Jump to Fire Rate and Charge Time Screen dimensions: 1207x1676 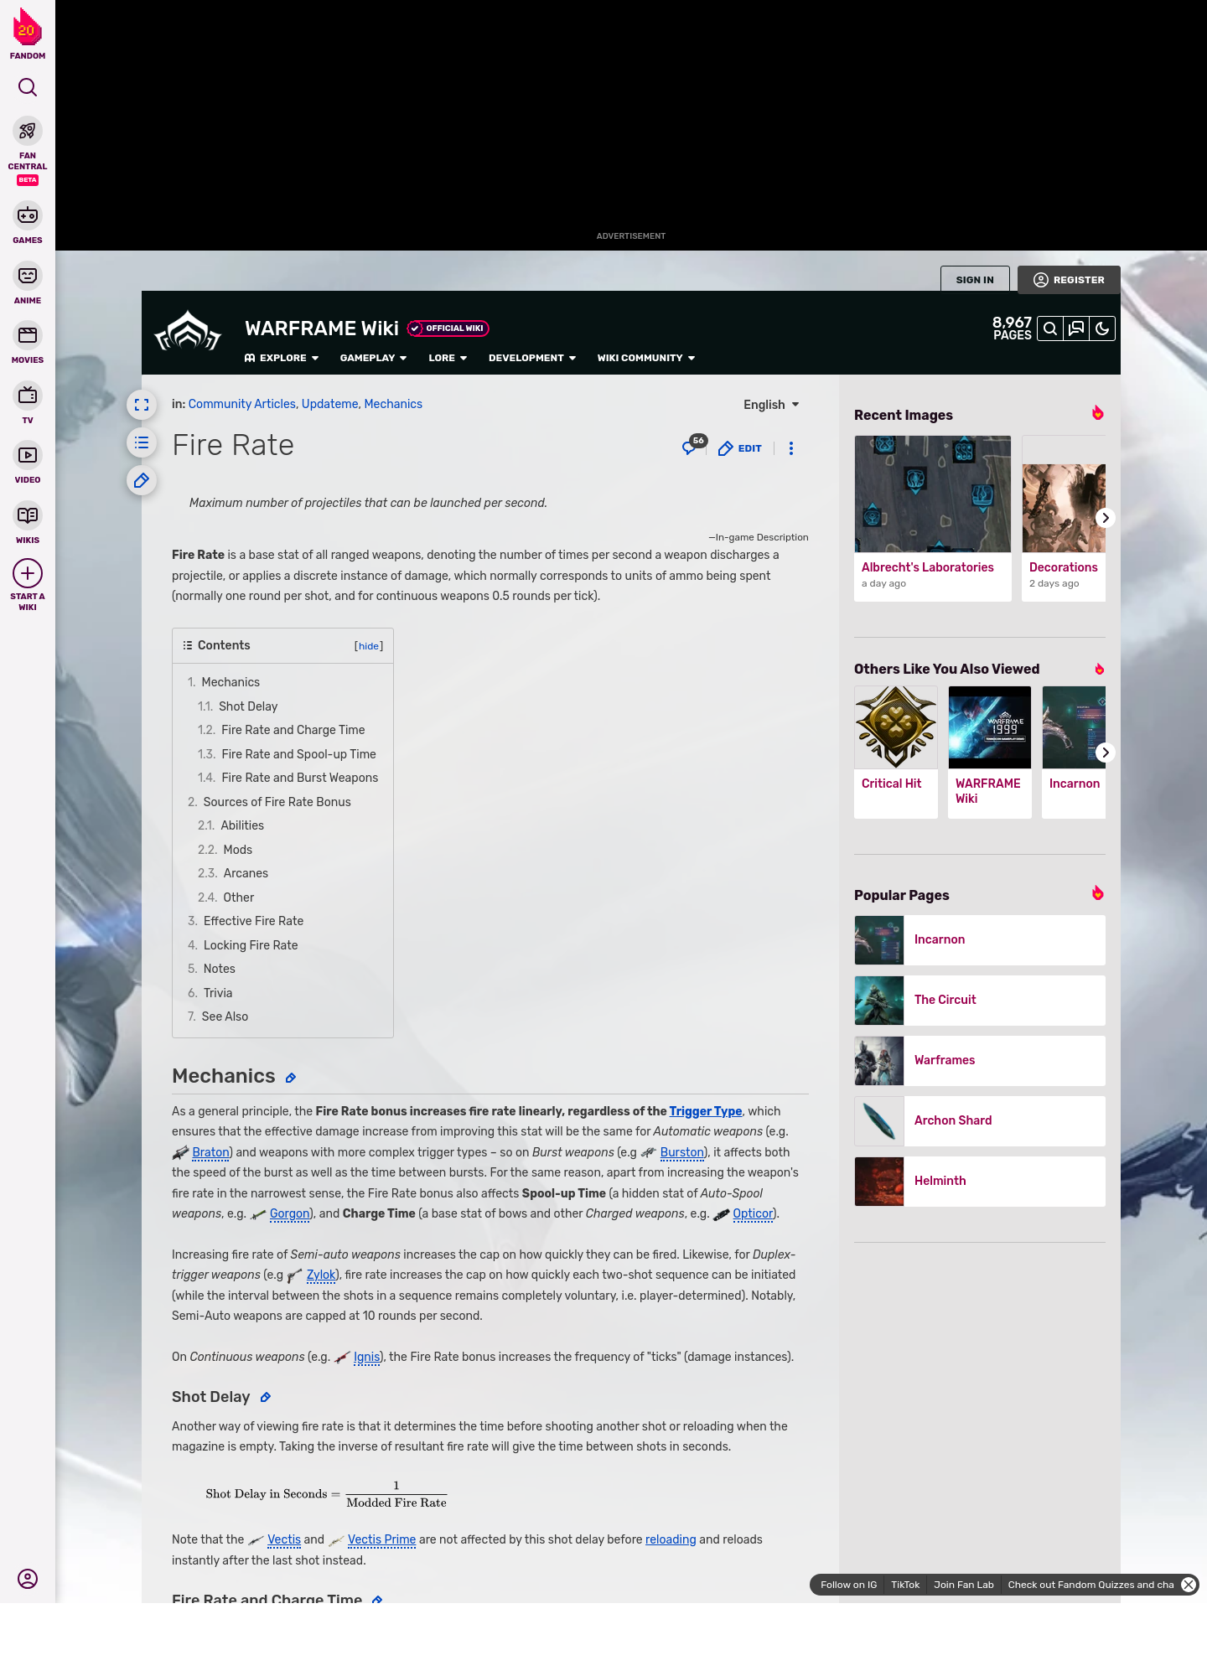pyautogui.click(x=293, y=730)
